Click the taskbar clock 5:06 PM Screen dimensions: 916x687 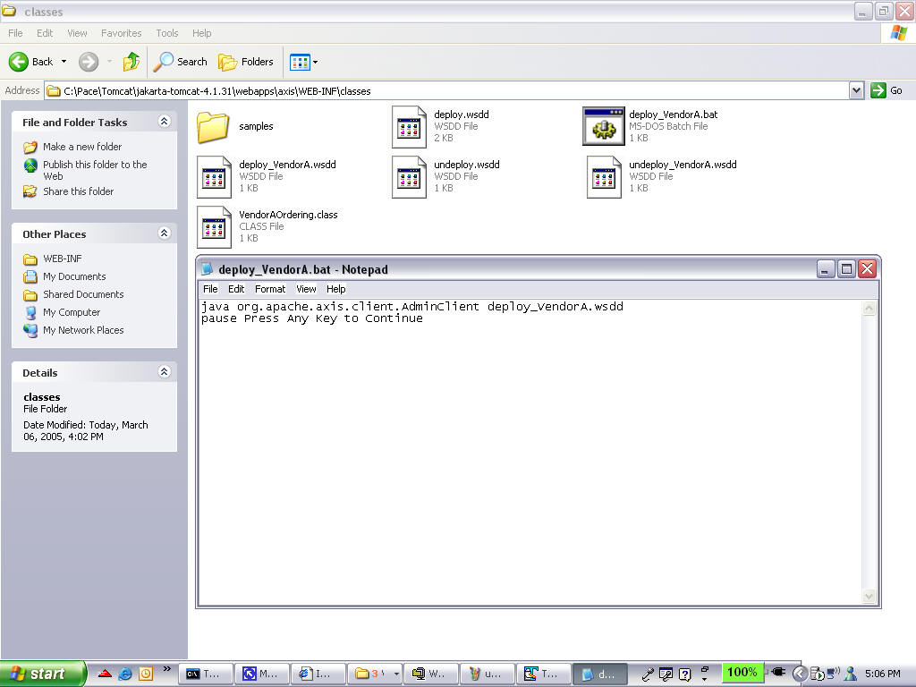point(882,674)
